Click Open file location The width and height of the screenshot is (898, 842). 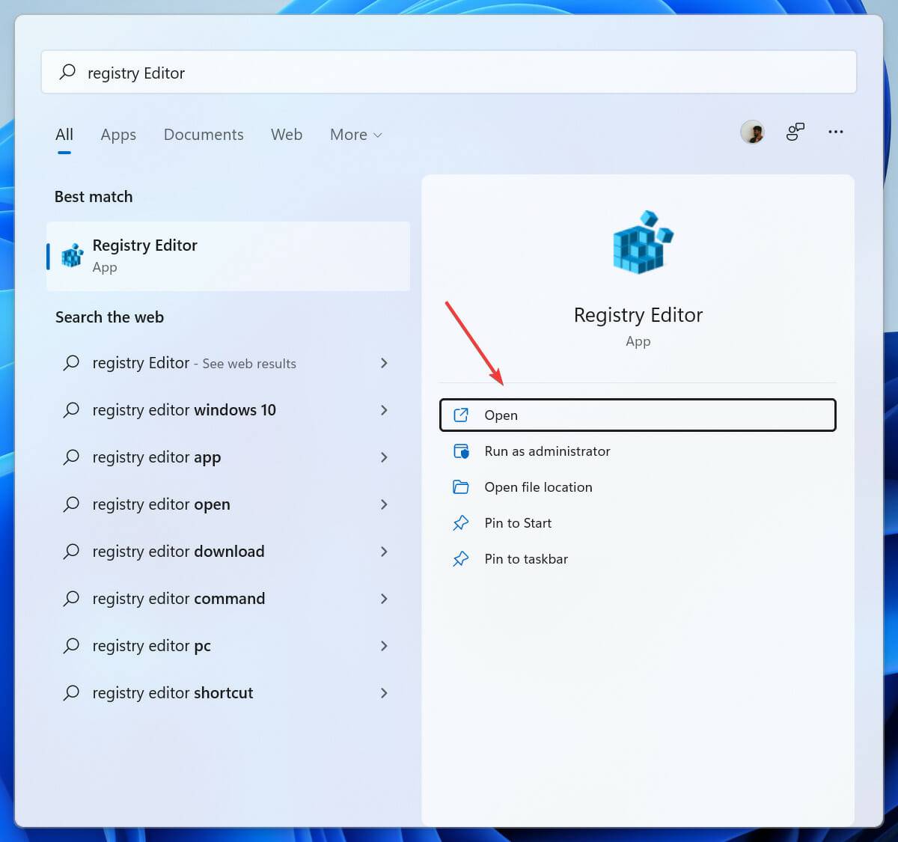638,487
